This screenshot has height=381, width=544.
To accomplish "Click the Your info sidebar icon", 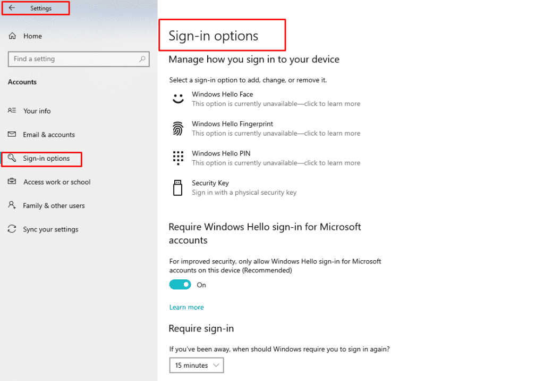I will pyautogui.click(x=12, y=111).
